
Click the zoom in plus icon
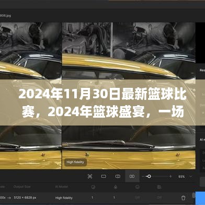(x=170, y=176)
